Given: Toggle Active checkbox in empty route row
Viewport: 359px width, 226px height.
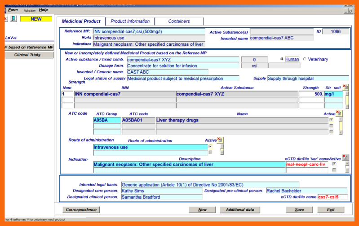Looking at the screenshot, I should pos(210,152).
